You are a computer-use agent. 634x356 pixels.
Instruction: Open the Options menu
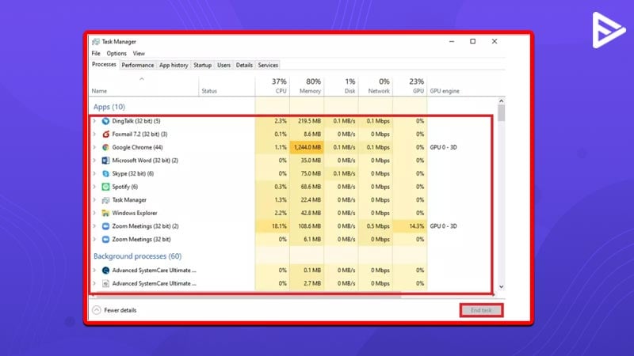click(x=116, y=53)
